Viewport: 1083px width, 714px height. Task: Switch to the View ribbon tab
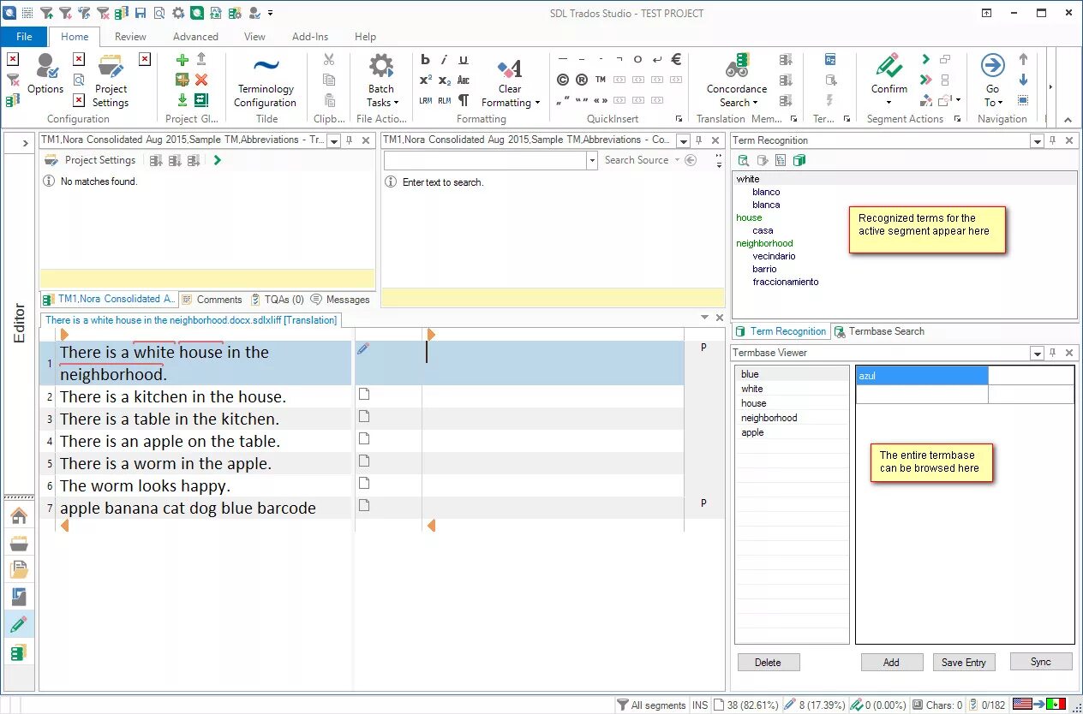[x=254, y=37]
